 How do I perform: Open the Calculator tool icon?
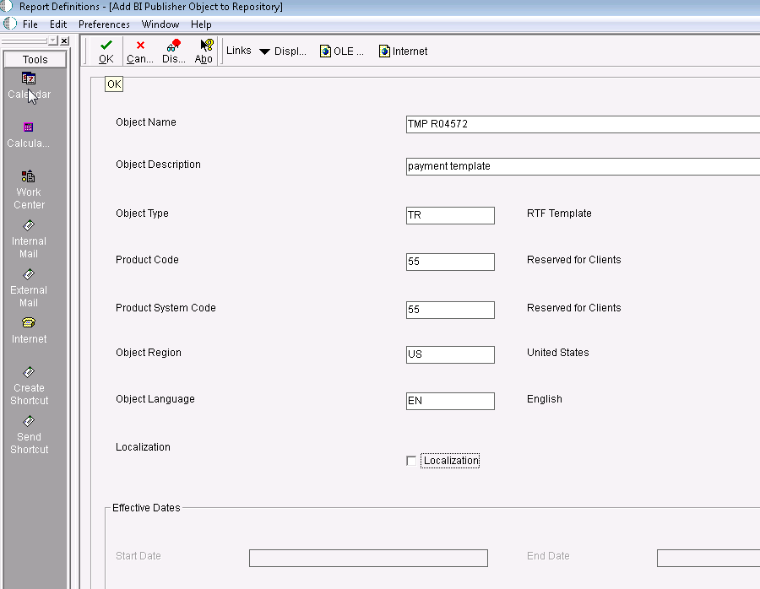(x=29, y=127)
